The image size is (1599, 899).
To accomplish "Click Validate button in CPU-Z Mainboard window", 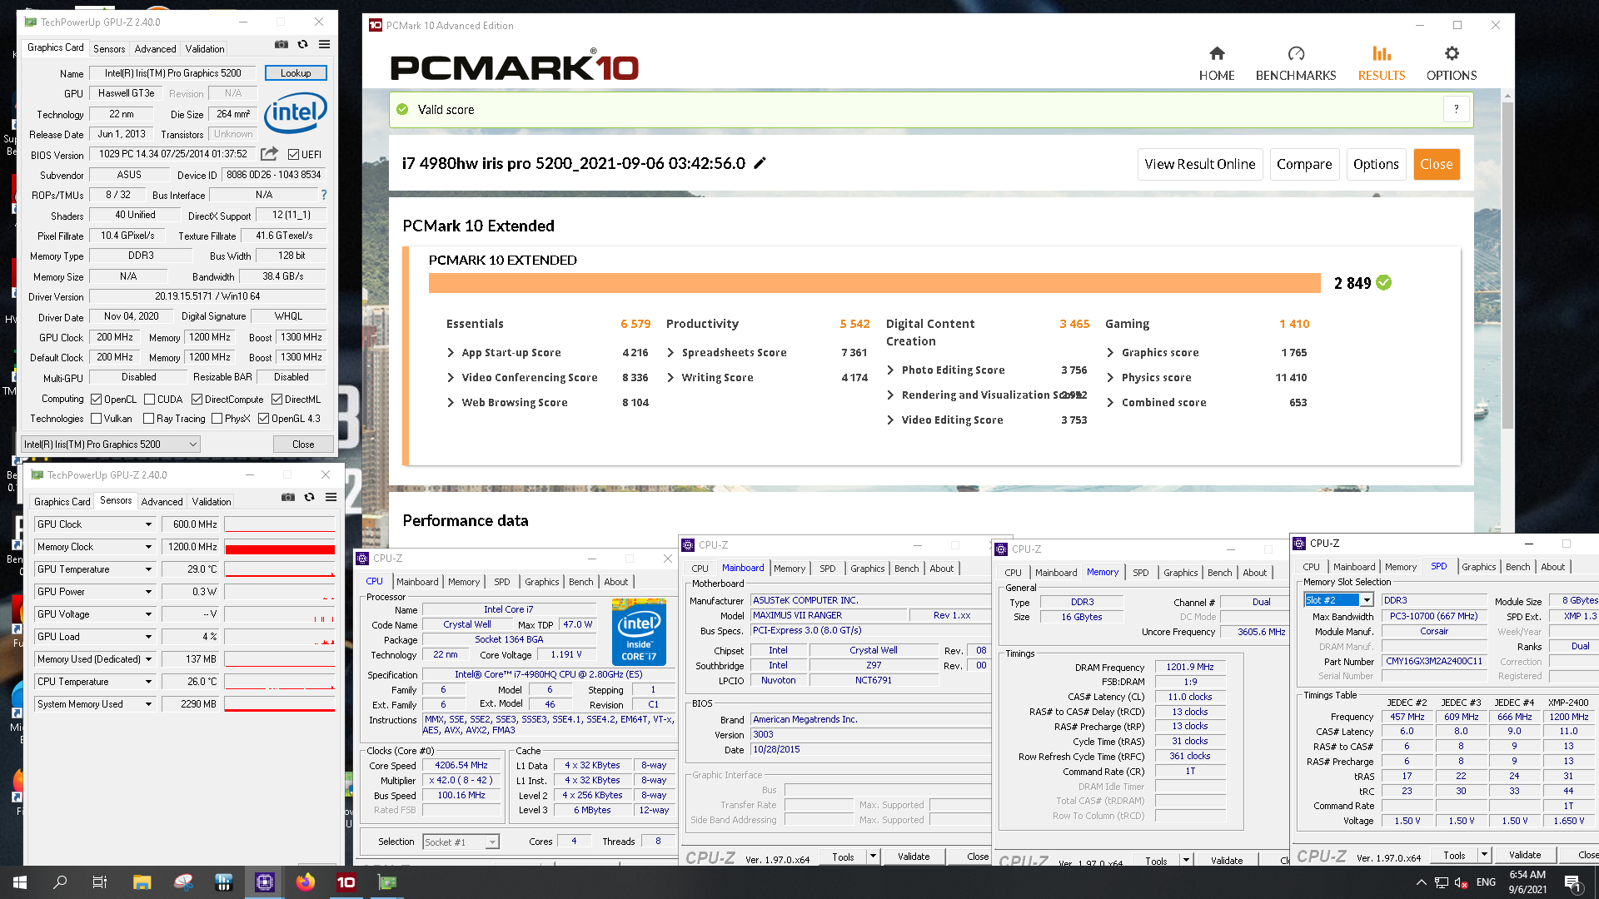I will coord(914,857).
